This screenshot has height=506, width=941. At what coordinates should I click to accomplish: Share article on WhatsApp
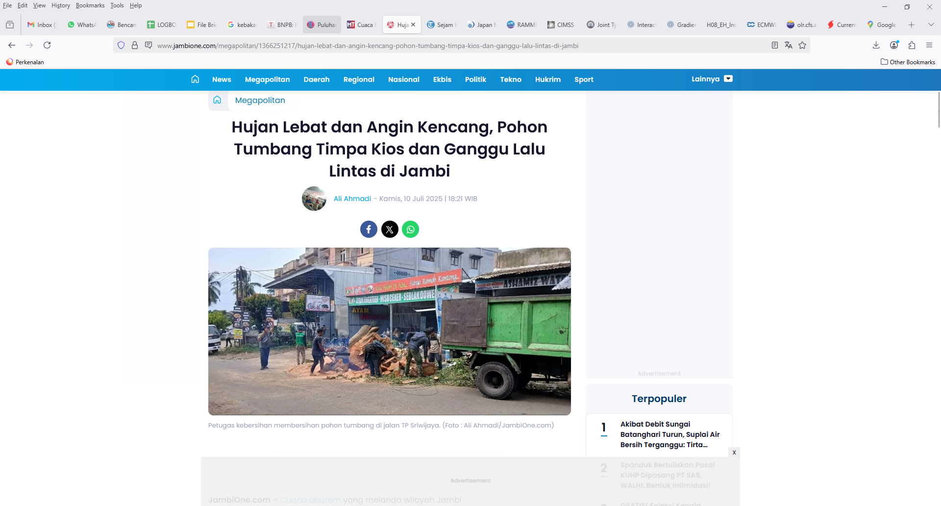coord(411,229)
